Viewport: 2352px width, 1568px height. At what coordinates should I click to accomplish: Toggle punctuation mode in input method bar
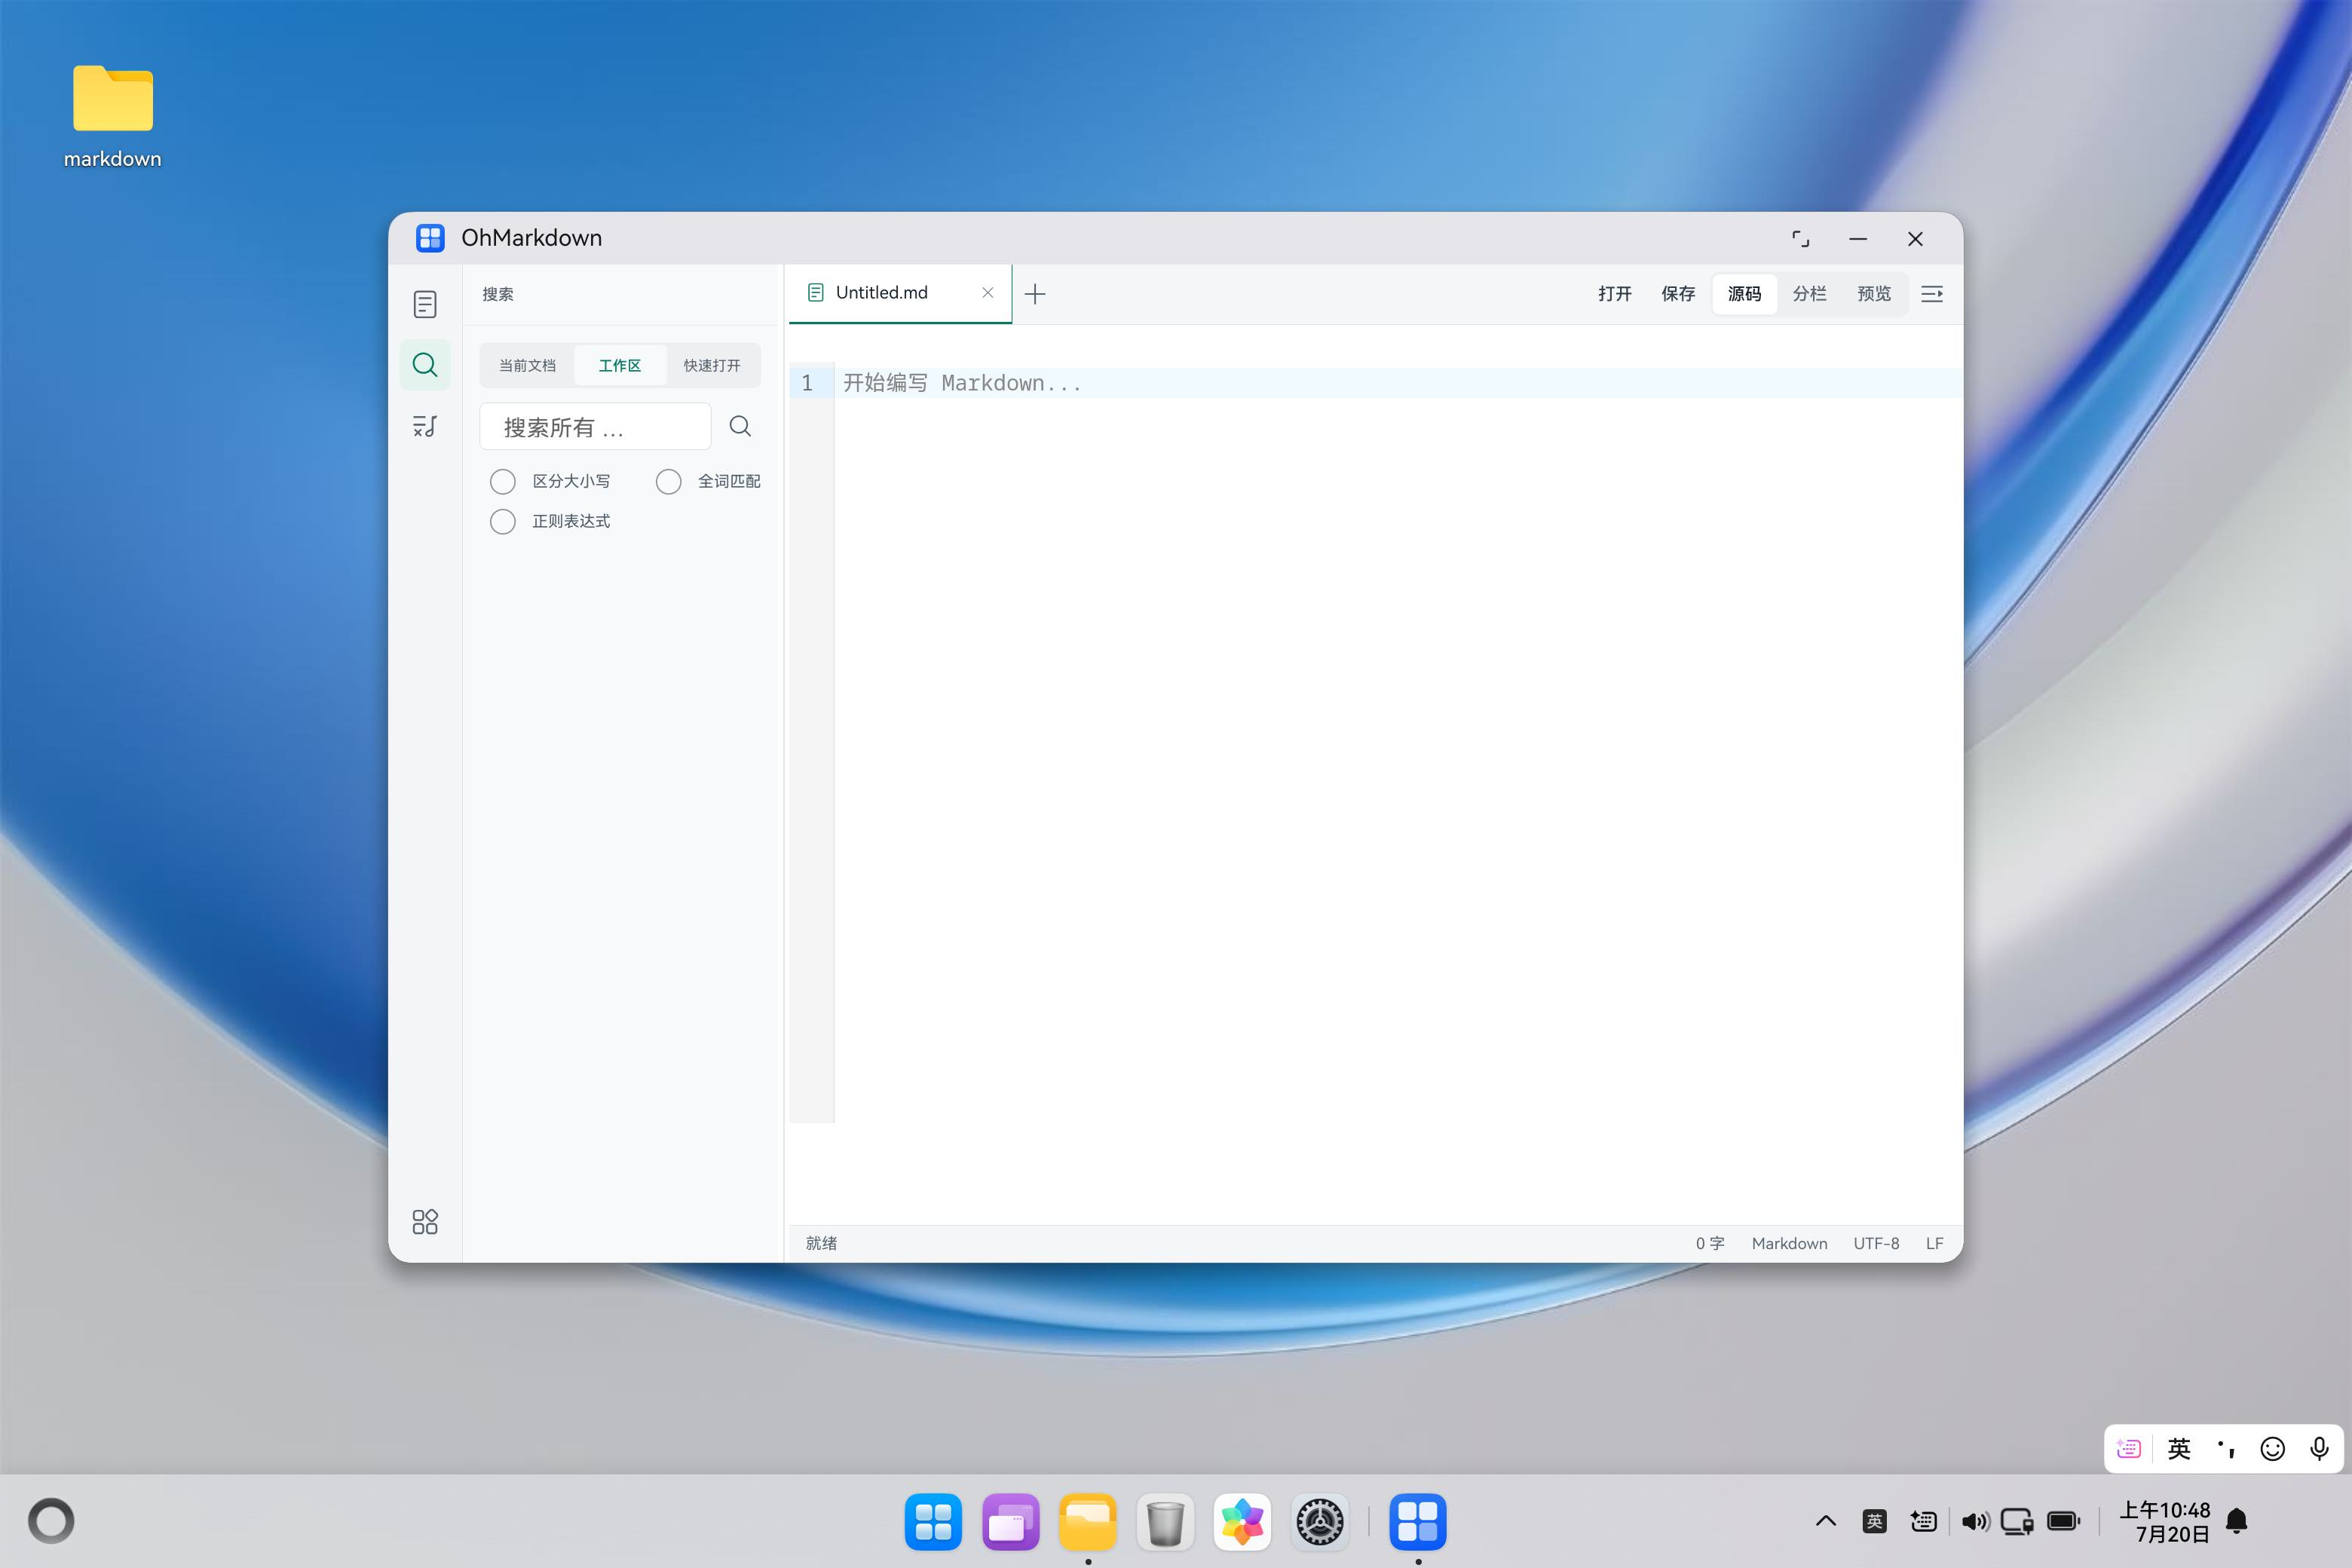pos(2226,1449)
